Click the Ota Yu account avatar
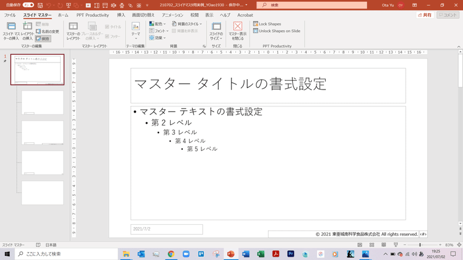Screen dimensions: 463x260 tap(400, 5)
